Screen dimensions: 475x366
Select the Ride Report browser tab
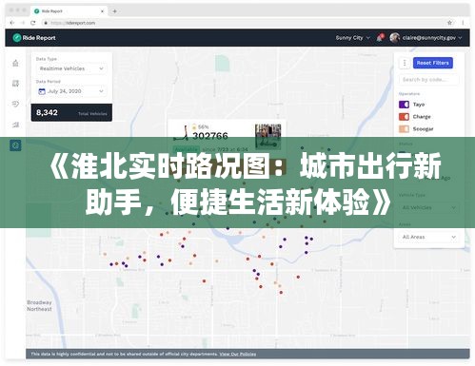[69, 11]
